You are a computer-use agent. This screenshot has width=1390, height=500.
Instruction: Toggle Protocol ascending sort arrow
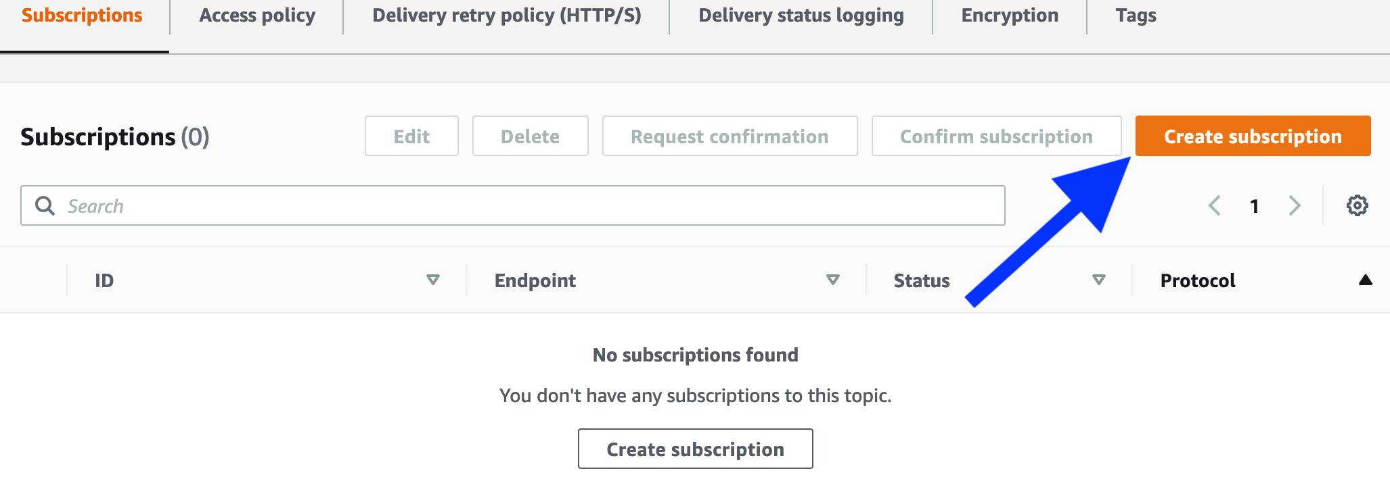click(1366, 280)
